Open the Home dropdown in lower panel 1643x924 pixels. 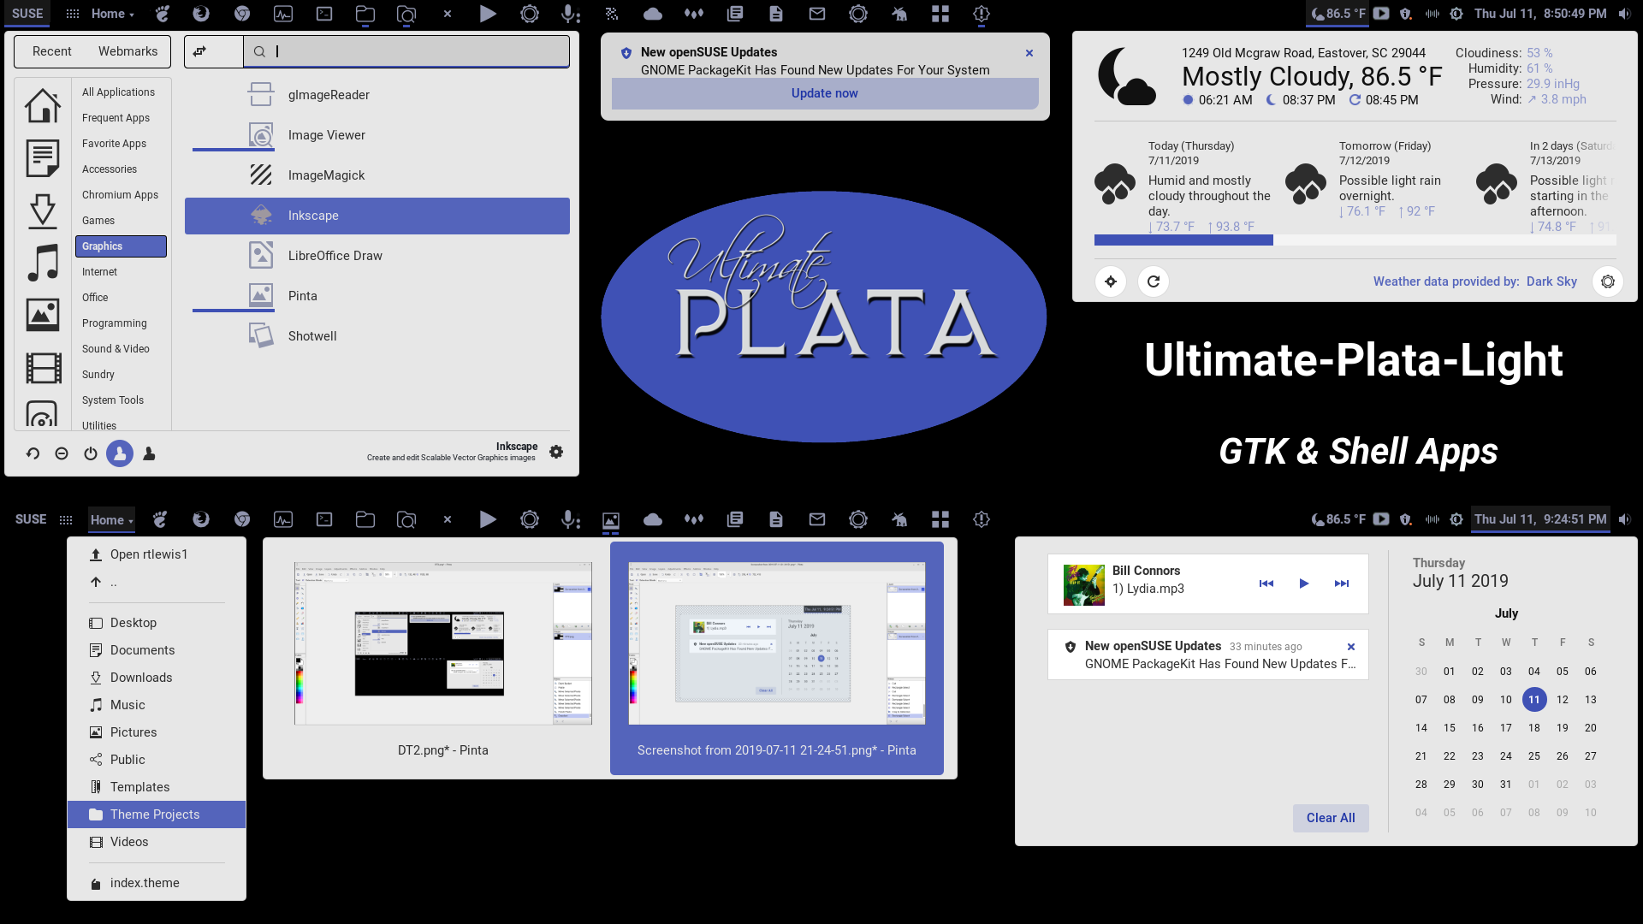(x=111, y=519)
